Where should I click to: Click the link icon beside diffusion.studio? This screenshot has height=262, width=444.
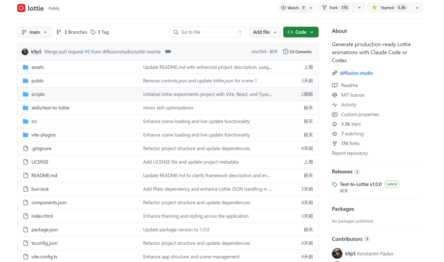click(335, 73)
